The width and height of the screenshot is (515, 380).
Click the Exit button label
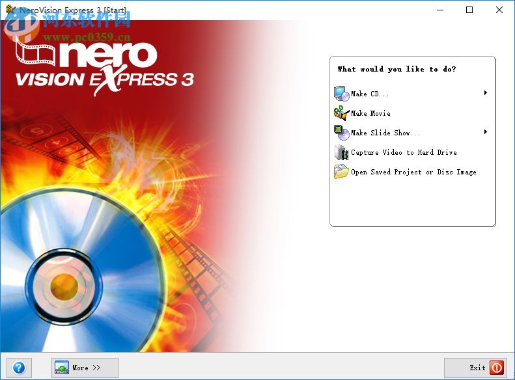(477, 368)
